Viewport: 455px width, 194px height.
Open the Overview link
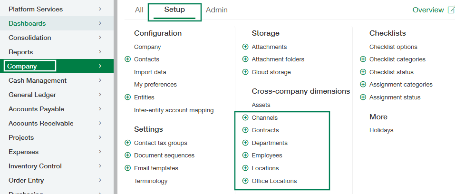point(428,10)
